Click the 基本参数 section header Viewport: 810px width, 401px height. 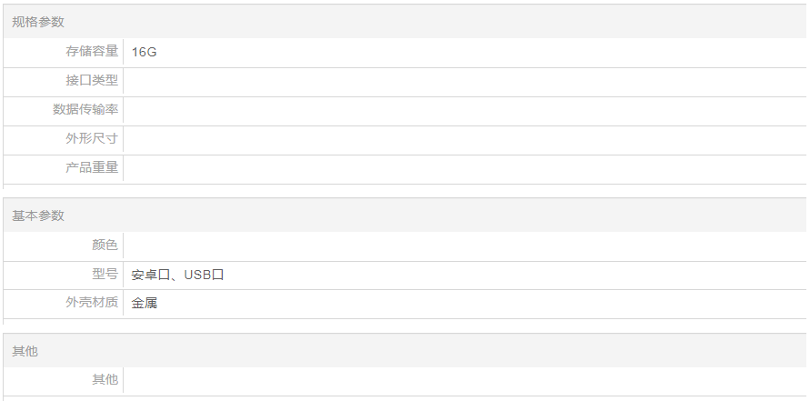38,216
